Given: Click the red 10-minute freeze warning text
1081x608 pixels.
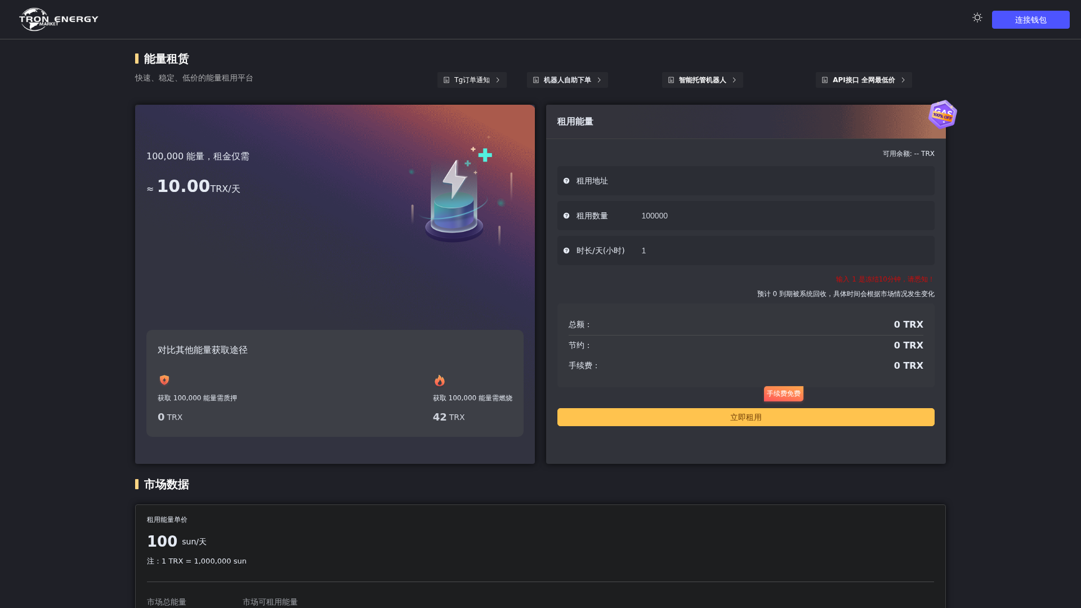Looking at the screenshot, I should (x=885, y=279).
